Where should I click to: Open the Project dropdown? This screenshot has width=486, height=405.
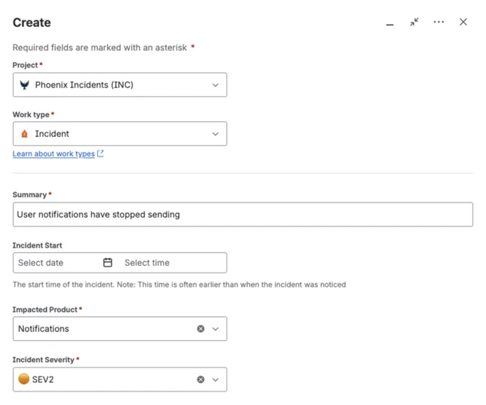[x=215, y=84]
